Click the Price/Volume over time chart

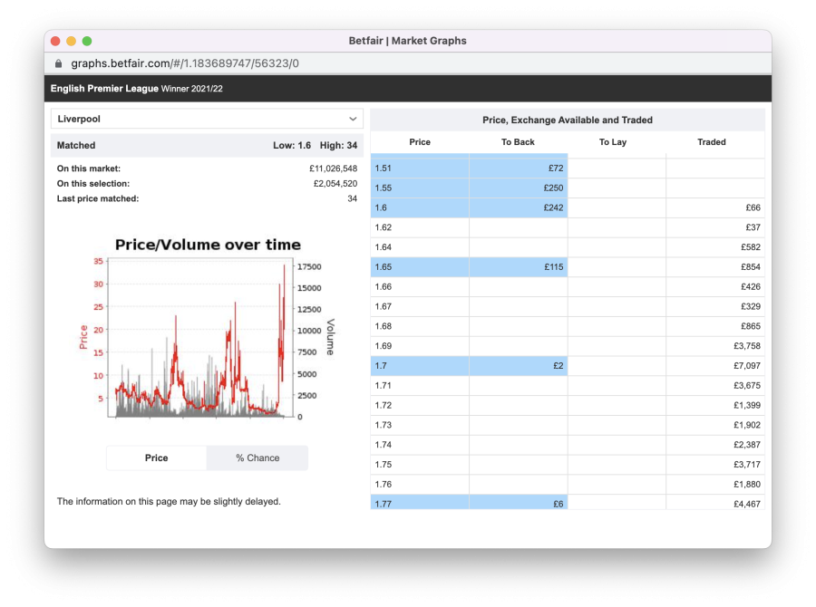pos(207,331)
